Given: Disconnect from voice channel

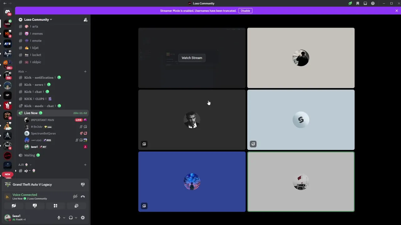Looking at the screenshot, I should coord(83,197).
